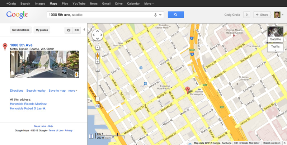Click Edit in Google Map Maker
The image size is (287, 145).
(x=247, y=143)
